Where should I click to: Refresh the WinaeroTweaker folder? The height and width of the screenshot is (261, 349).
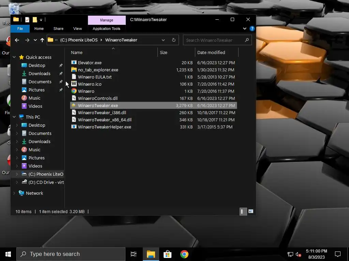pos(174,40)
